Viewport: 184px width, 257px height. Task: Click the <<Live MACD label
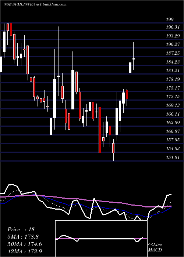click(x=155, y=247)
